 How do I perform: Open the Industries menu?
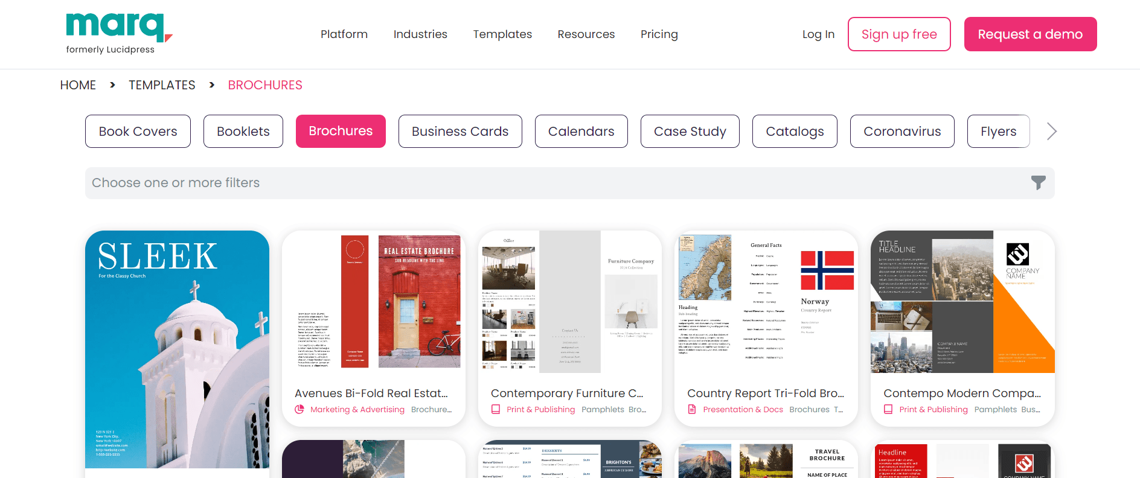(420, 34)
